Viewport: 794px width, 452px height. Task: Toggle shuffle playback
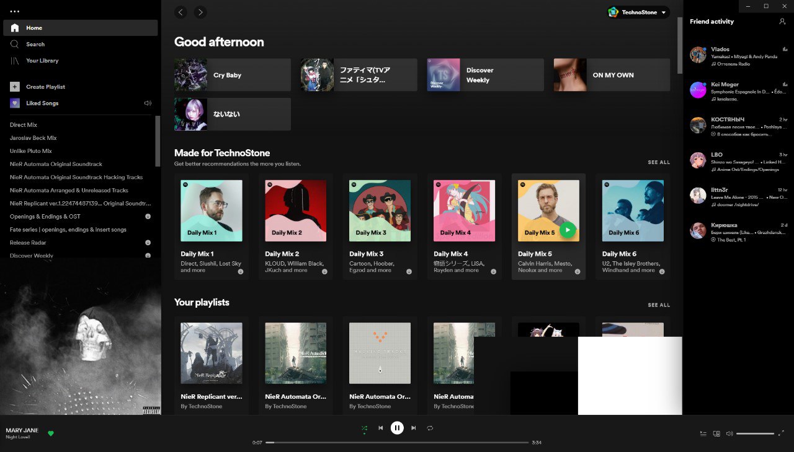[364, 428]
